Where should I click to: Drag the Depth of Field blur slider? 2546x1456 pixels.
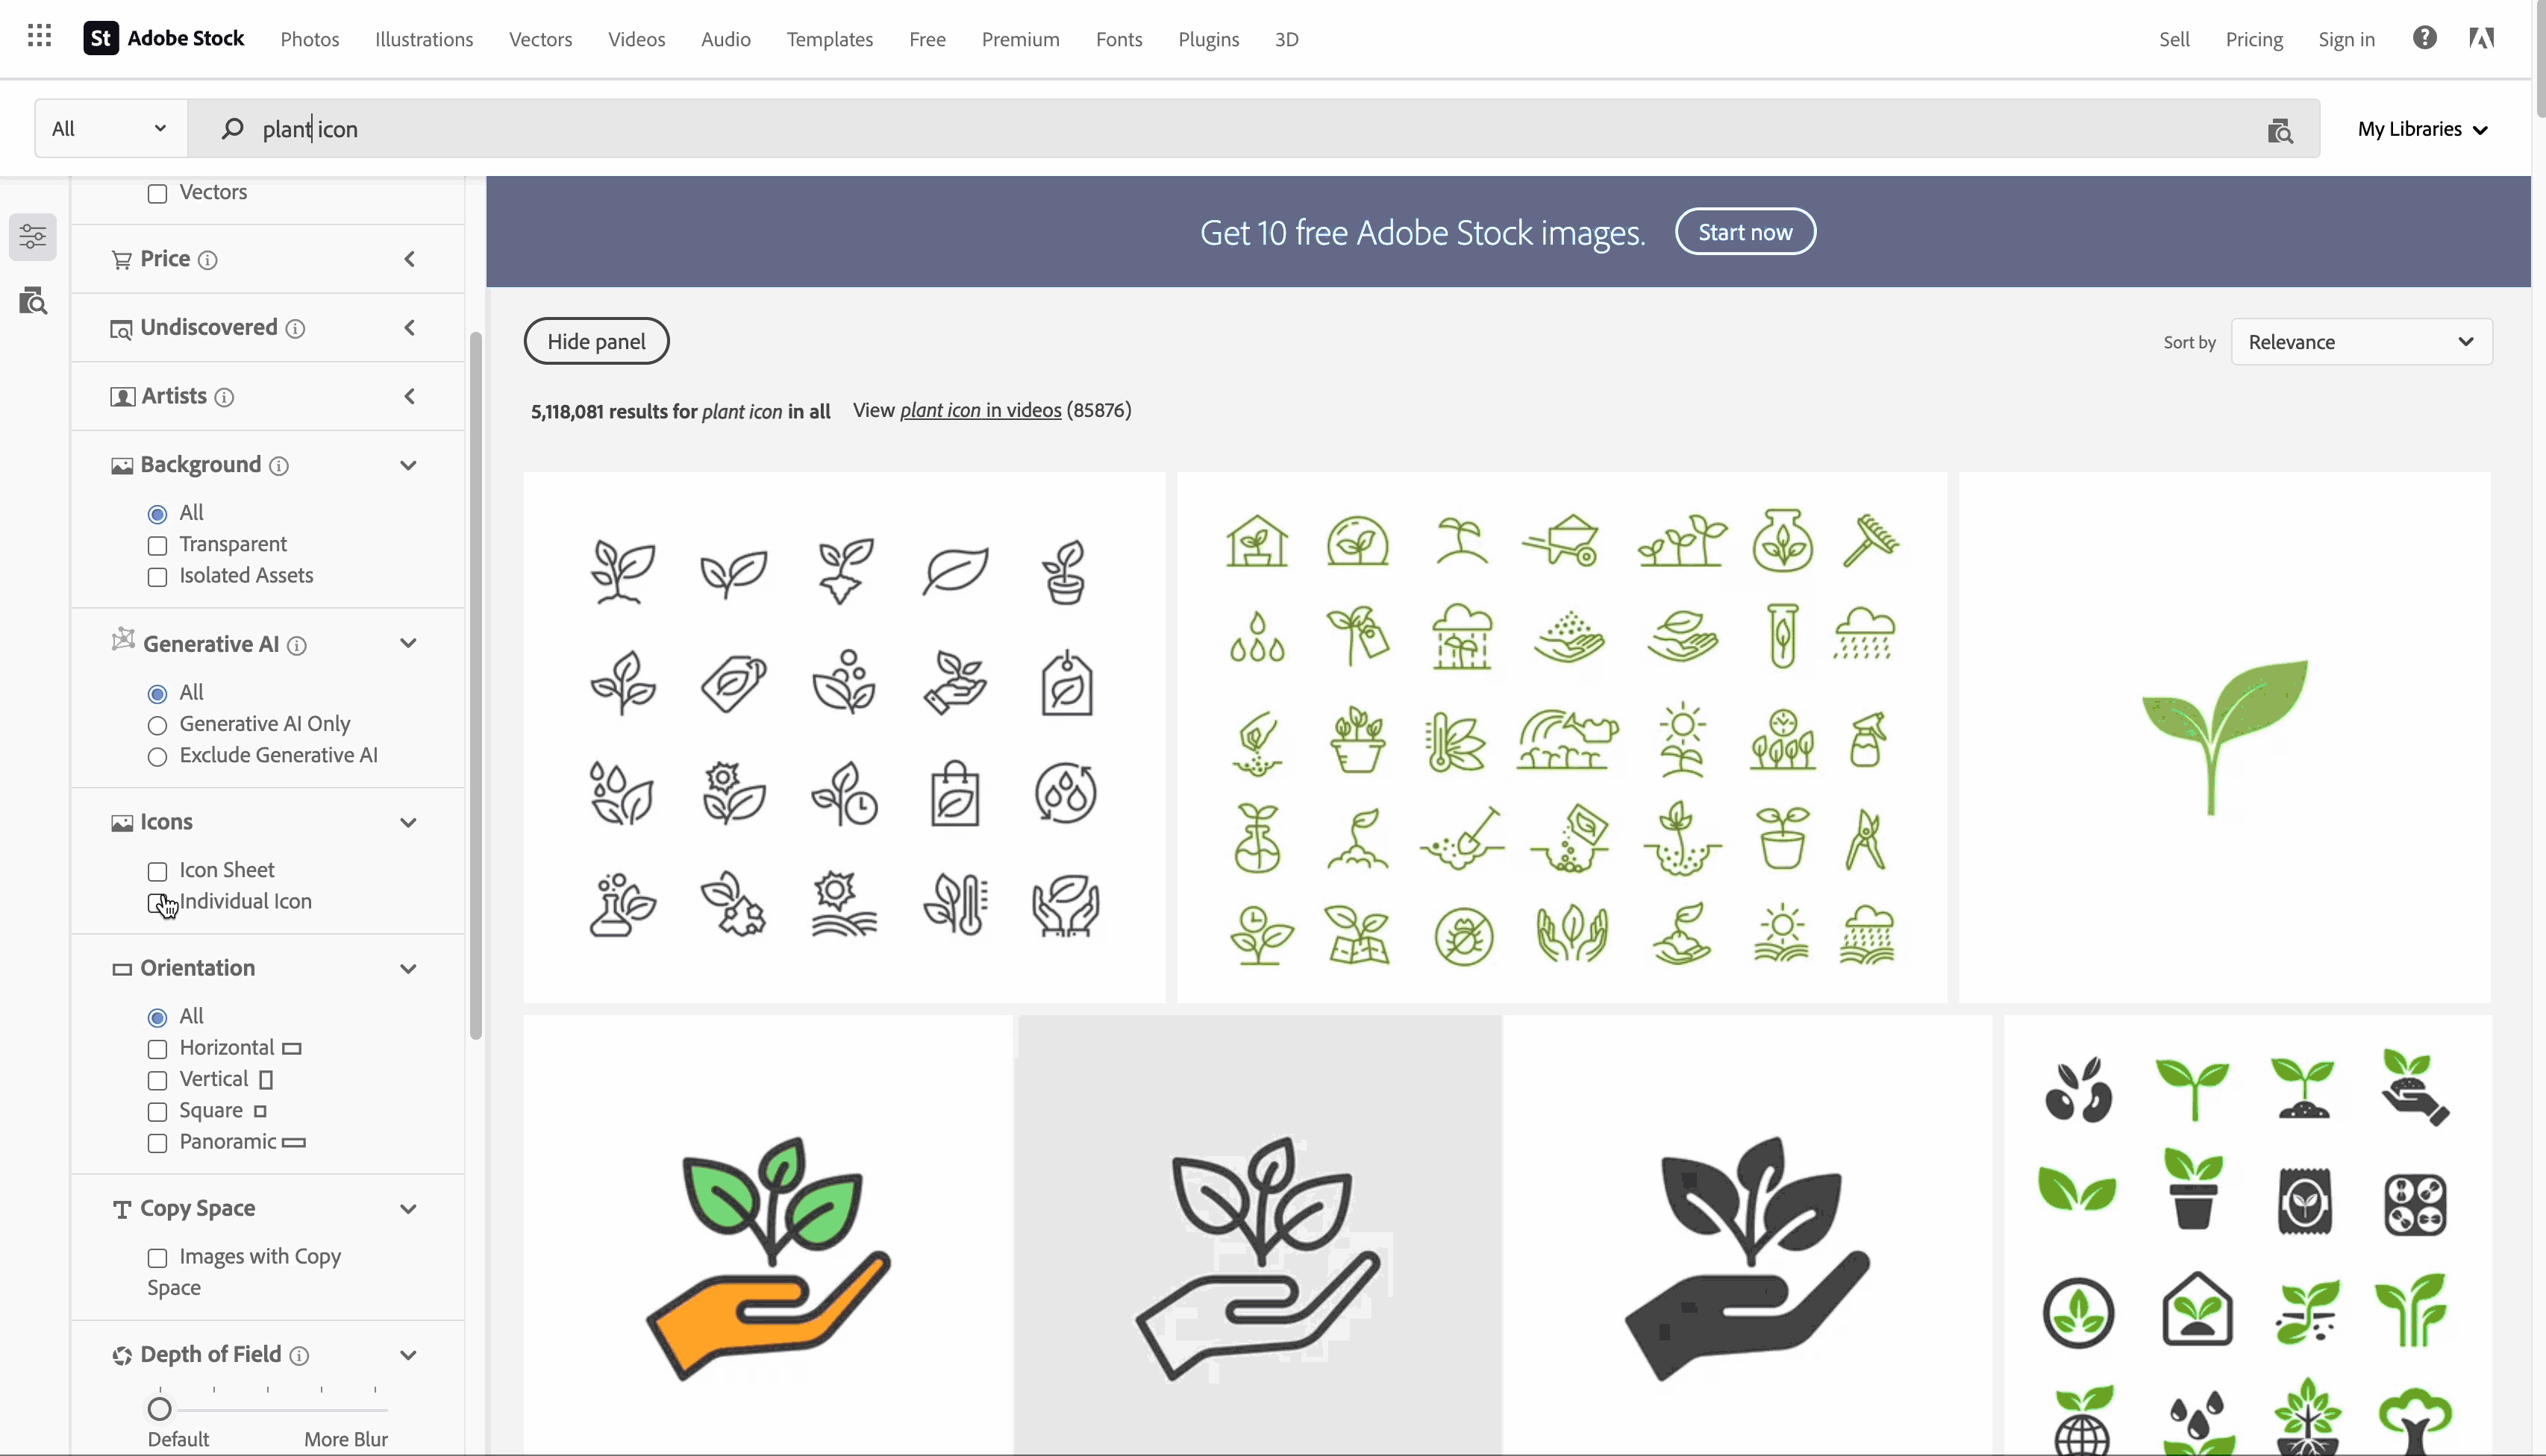[x=159, y=1407]
